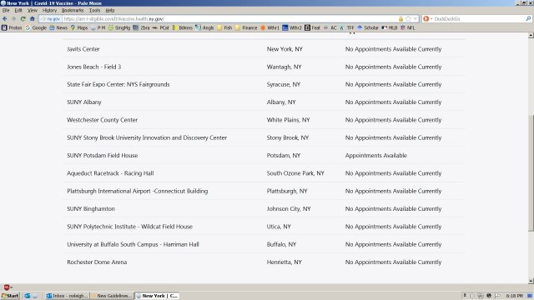Click the bookmark star in address bar
534x300 pixels.
click(x=408, y=19)
